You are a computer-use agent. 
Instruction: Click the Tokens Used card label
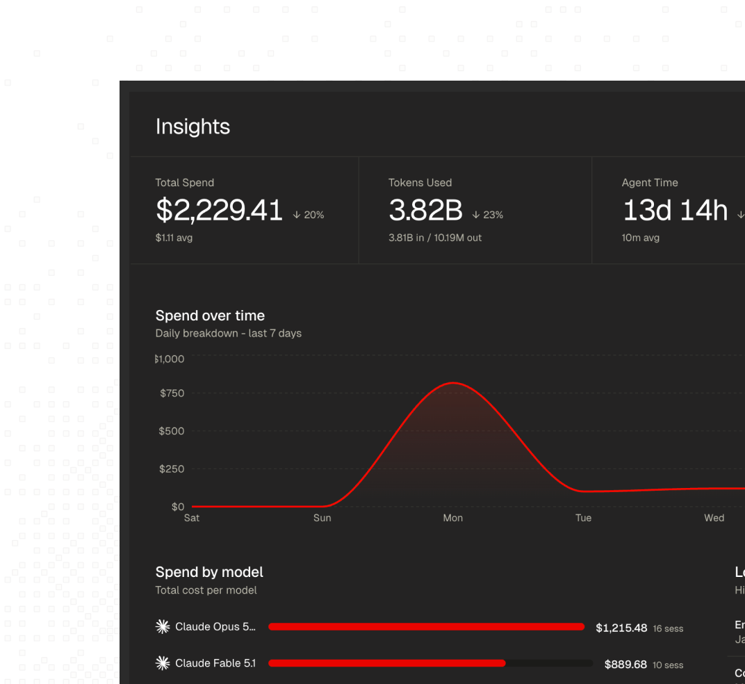click(420, 183)
